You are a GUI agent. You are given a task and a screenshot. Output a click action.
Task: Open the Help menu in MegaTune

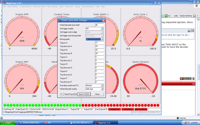[x=103, y=7]
